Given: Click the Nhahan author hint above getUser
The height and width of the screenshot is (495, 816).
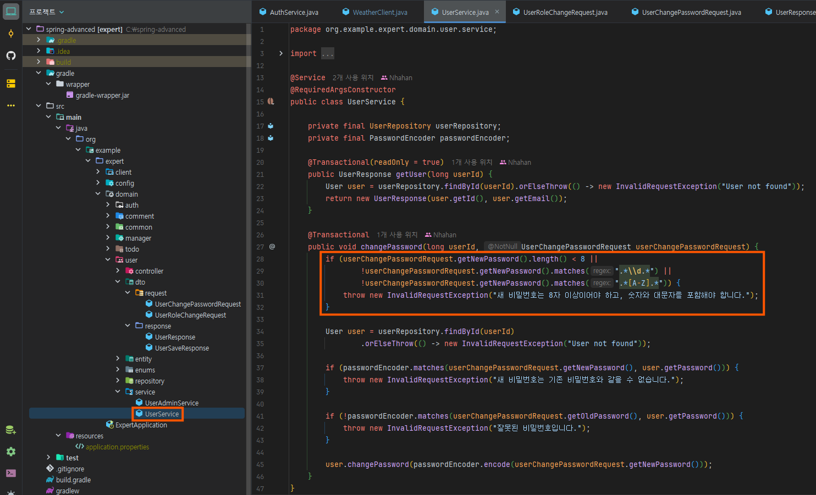Looking at the screenshot, I should (515, 163).
